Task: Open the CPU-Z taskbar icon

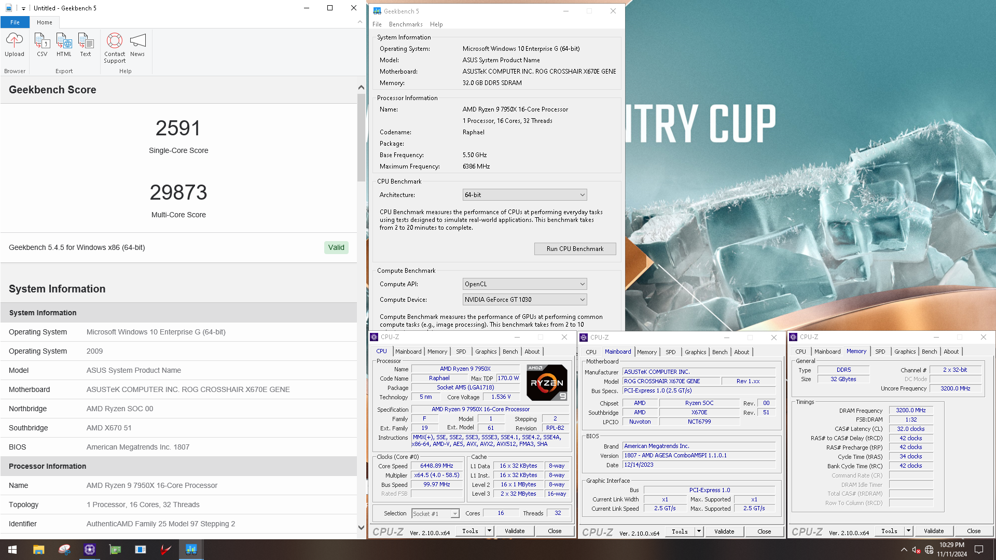Action: click(90, 550)
